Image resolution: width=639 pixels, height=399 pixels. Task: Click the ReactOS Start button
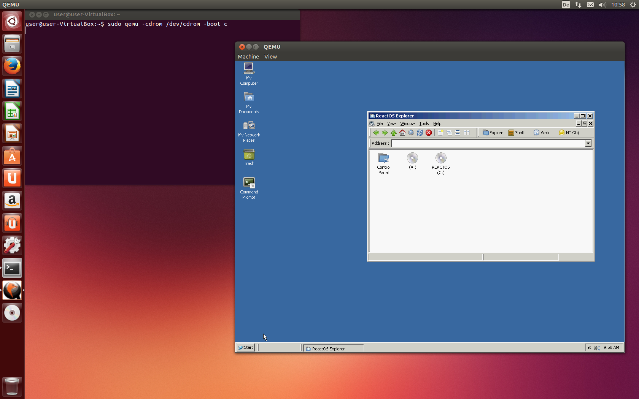pos(246,347)
